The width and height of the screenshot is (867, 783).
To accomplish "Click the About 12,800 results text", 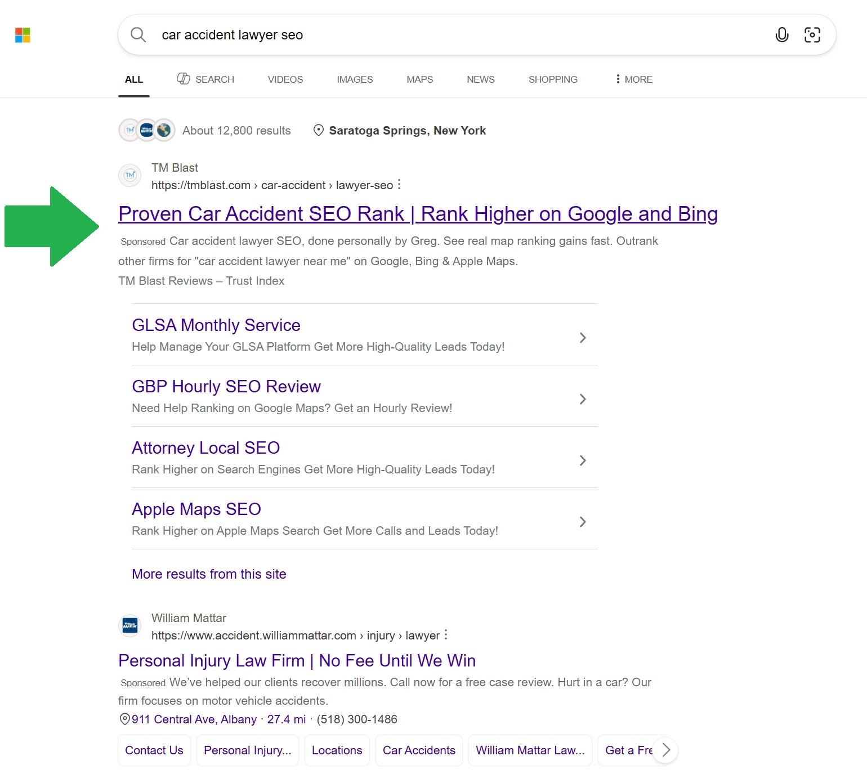I will pos(236,131).
